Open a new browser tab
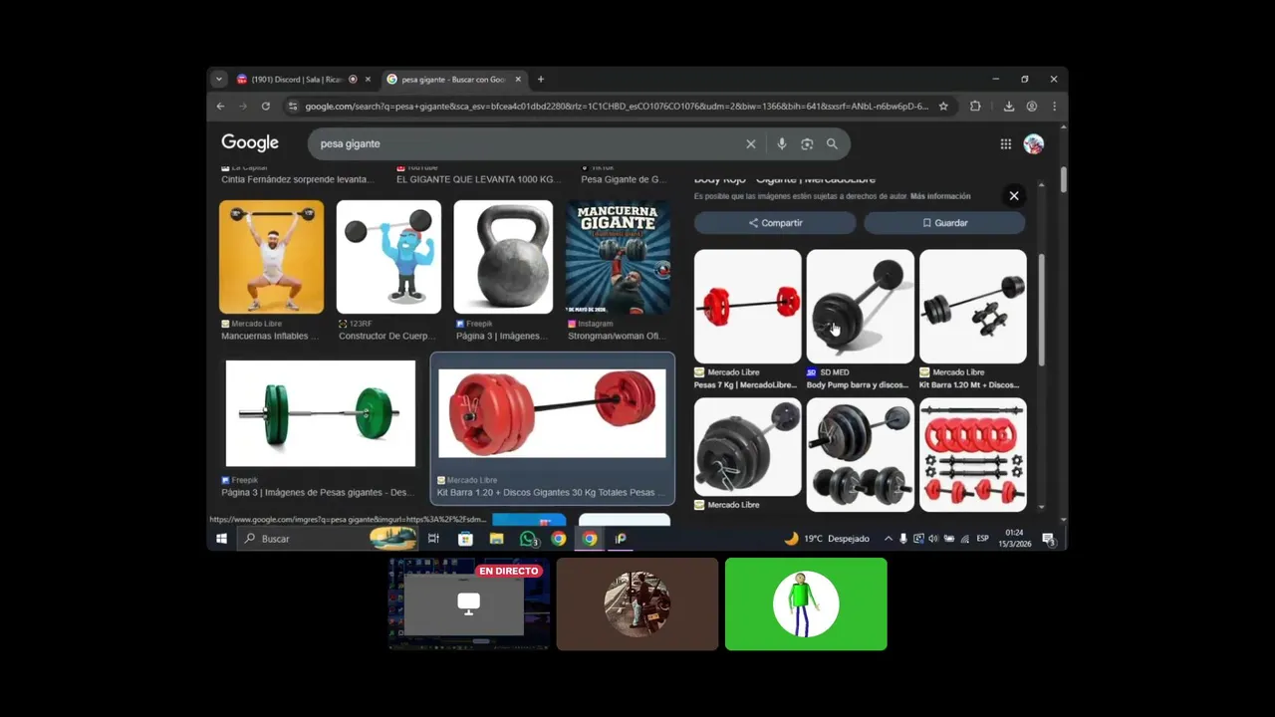The height and width of the screenshot is (717, 1275). [541, 79]
